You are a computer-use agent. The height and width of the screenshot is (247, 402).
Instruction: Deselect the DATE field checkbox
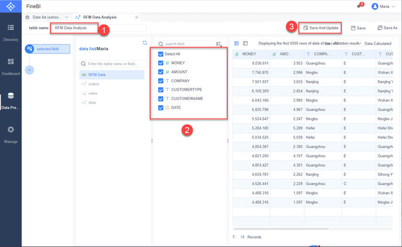(x=161, y=107)
